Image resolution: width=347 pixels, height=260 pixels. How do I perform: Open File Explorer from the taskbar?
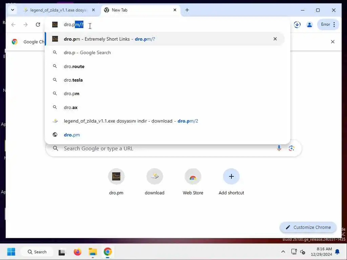click(93, 252)
